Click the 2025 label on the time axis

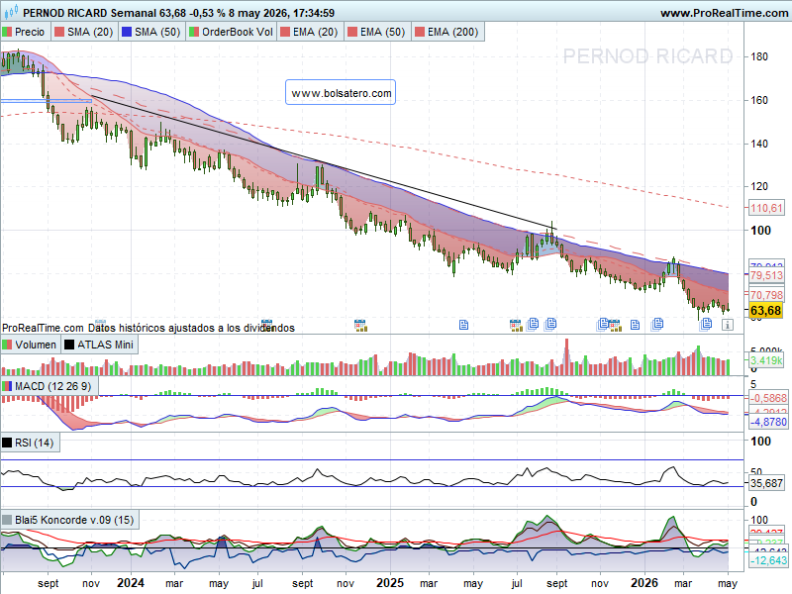(x=390, y=583)
